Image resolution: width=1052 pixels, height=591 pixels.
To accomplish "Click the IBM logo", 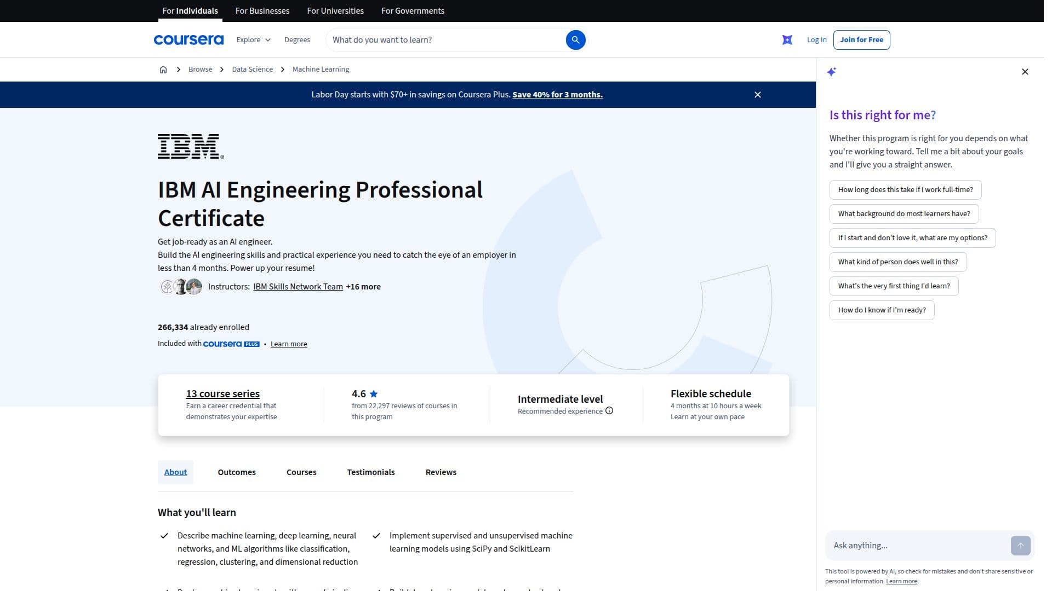I will tap(191, 146).
